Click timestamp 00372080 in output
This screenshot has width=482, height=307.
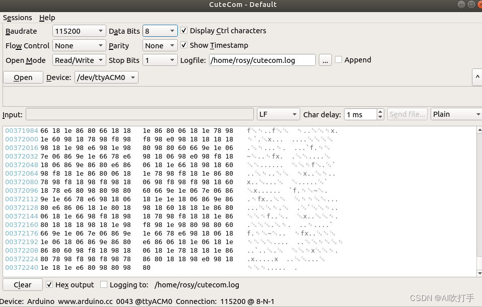(x=22, y=182)
